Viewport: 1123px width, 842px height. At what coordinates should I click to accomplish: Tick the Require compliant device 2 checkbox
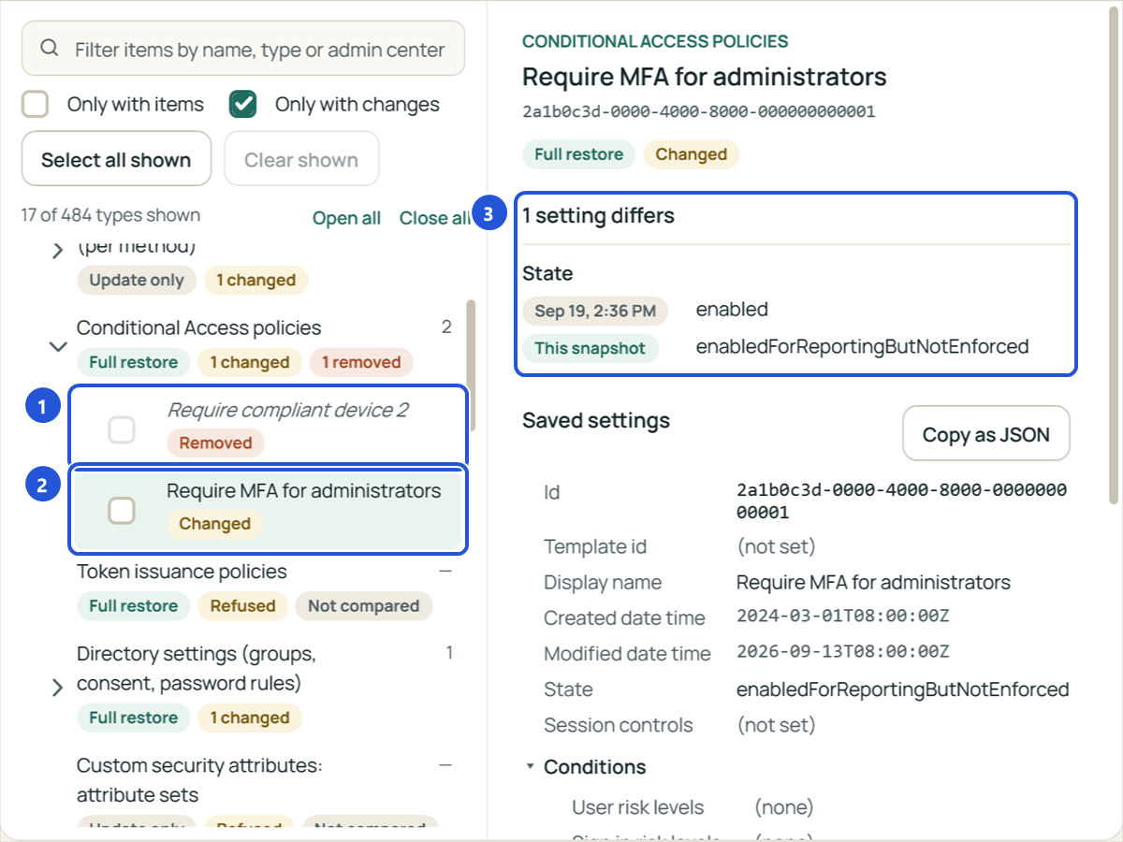pyautogui.click(x=122, y=429)
